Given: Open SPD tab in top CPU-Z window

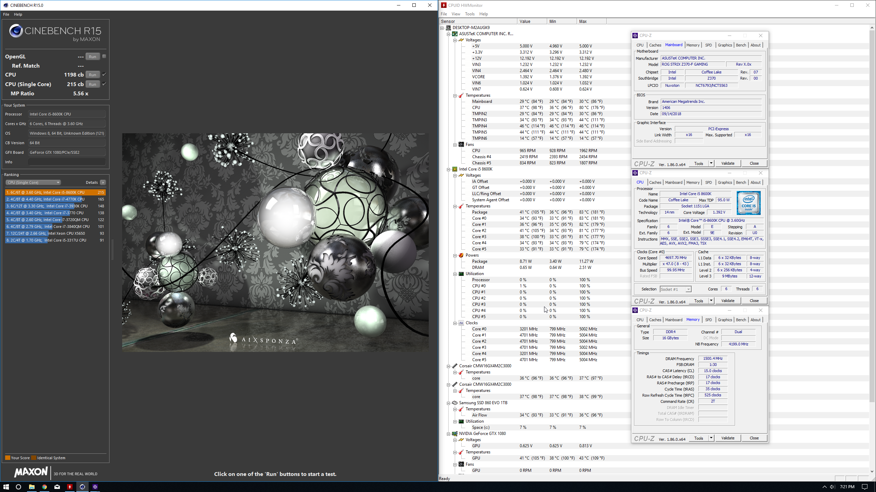Looking at the screenshot, I should pos(708,45).
